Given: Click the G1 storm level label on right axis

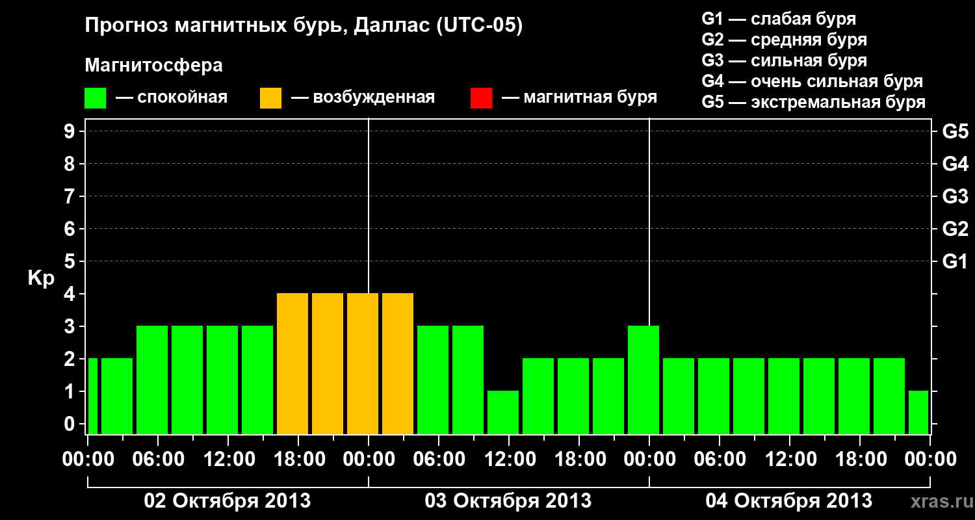Looking at the screenshot, I should pyautogui.click(x=955, y=261).
